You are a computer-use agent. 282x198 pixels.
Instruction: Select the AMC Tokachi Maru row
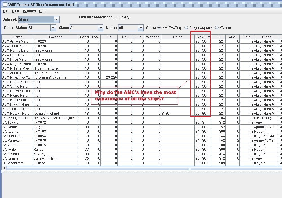[x=142, y=109]
